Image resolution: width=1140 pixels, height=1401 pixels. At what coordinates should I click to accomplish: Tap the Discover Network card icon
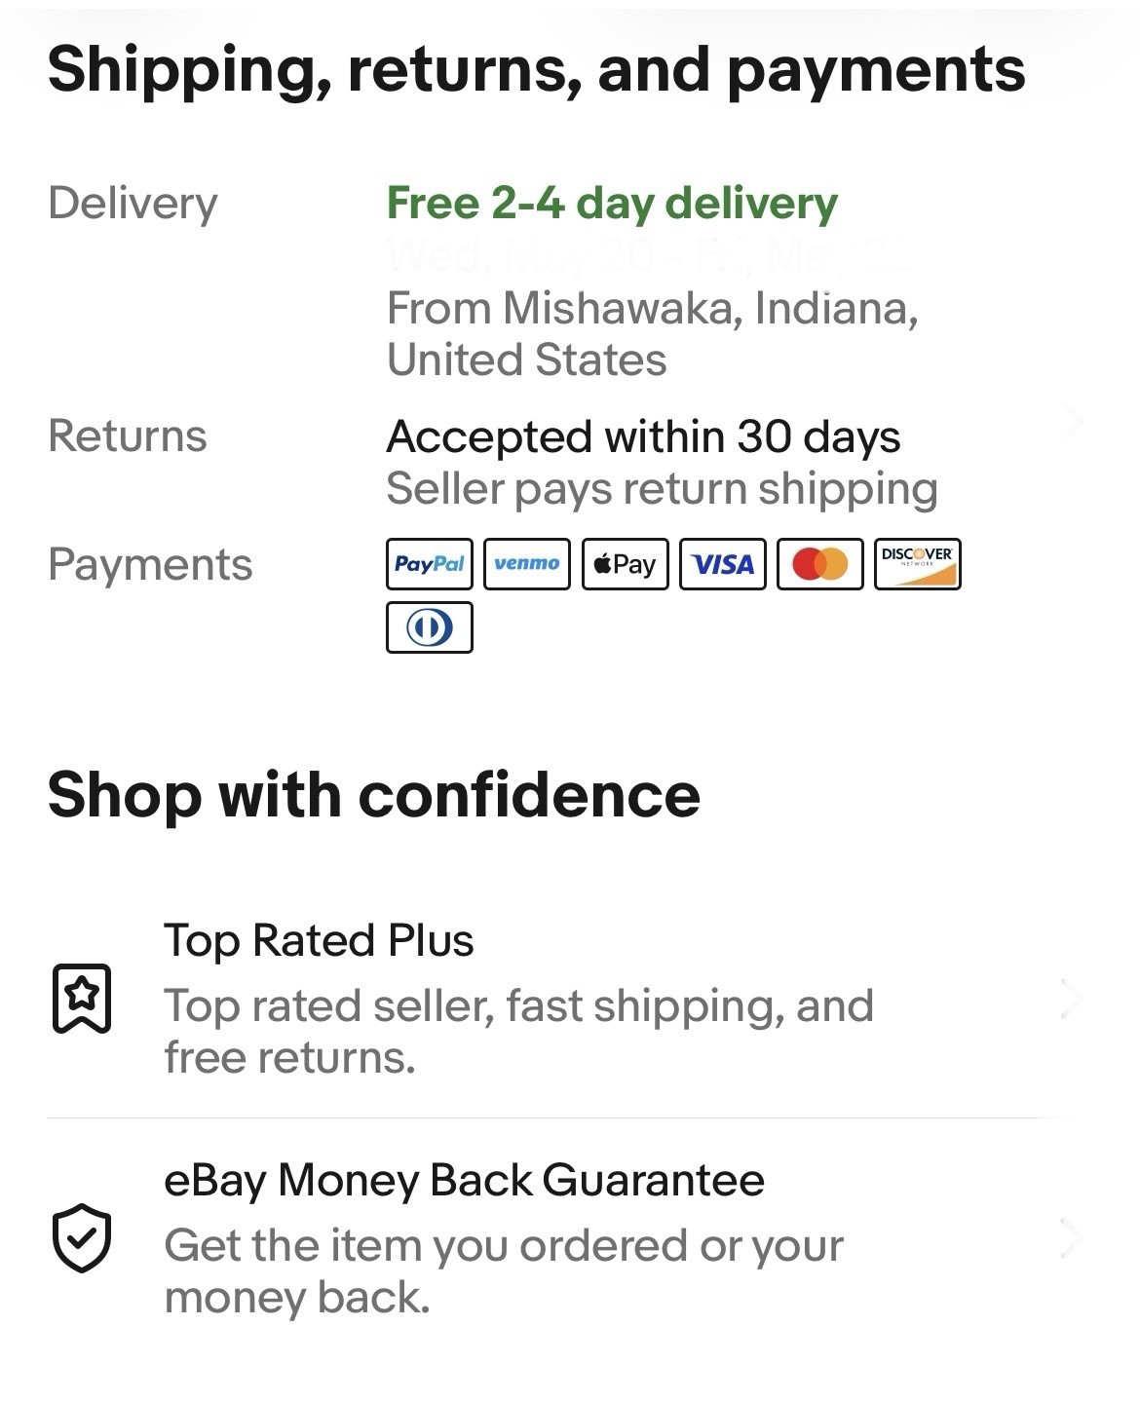point(917,564)
